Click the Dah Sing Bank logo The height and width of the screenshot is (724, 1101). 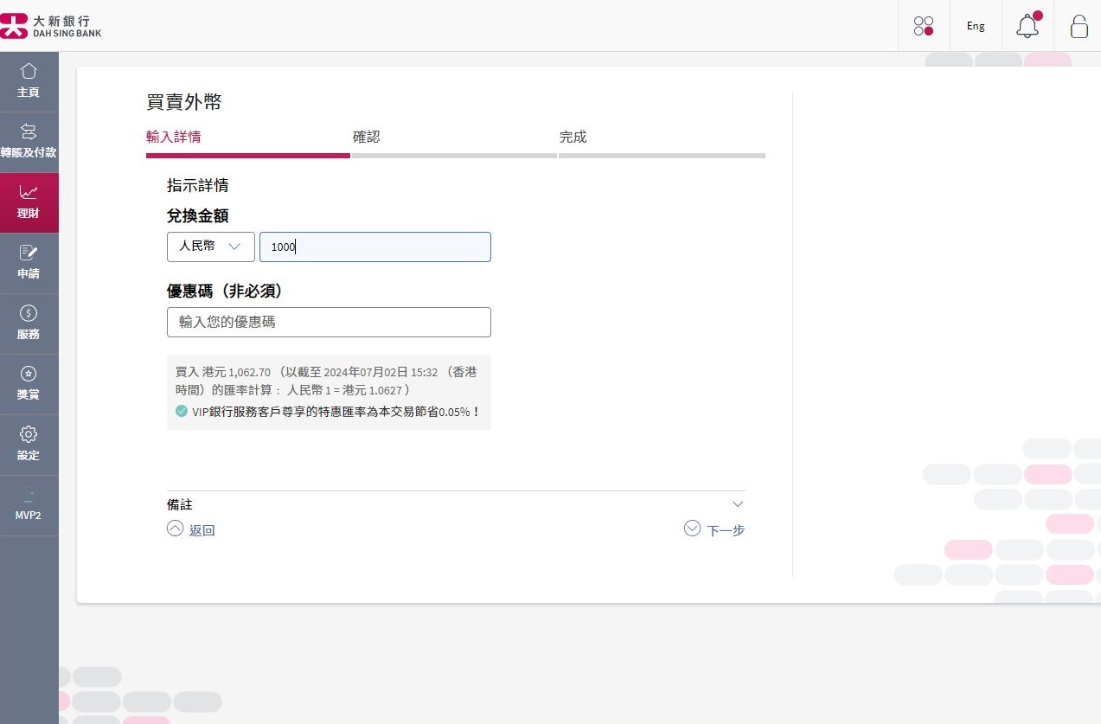pyautogui.click(x=52, y=25)
